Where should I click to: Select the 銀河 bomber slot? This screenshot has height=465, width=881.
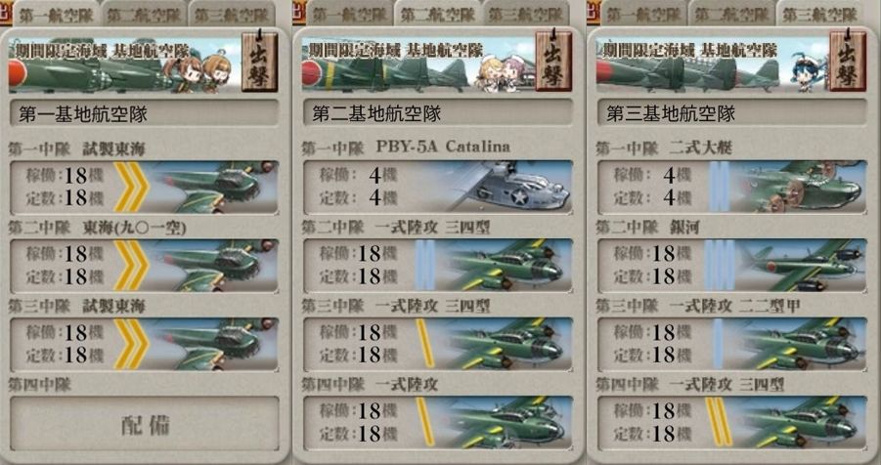pos(732,266)
